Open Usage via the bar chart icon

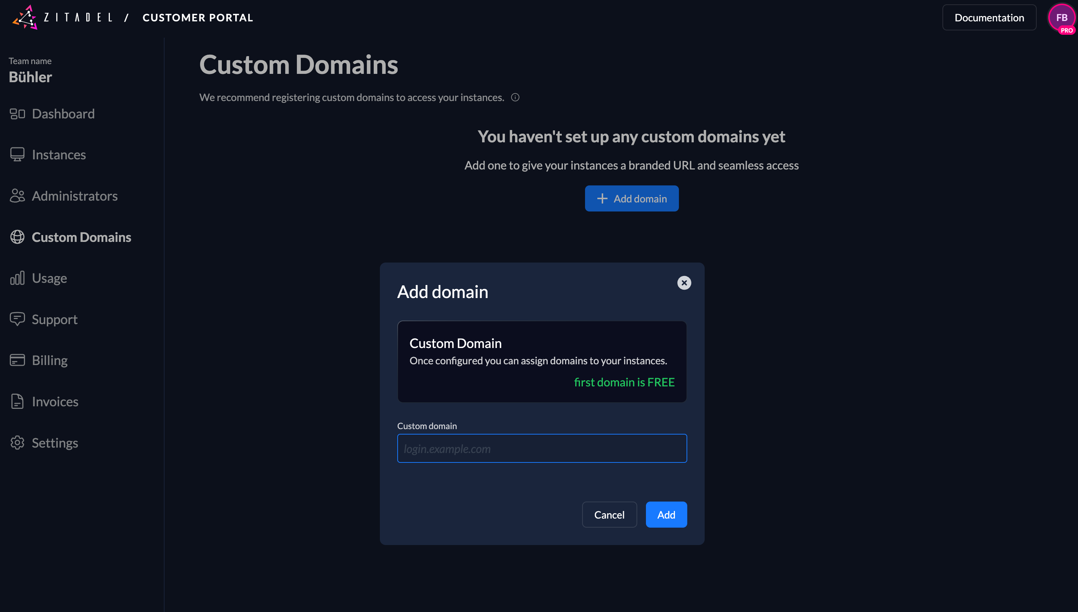click(x=17, y=278)
